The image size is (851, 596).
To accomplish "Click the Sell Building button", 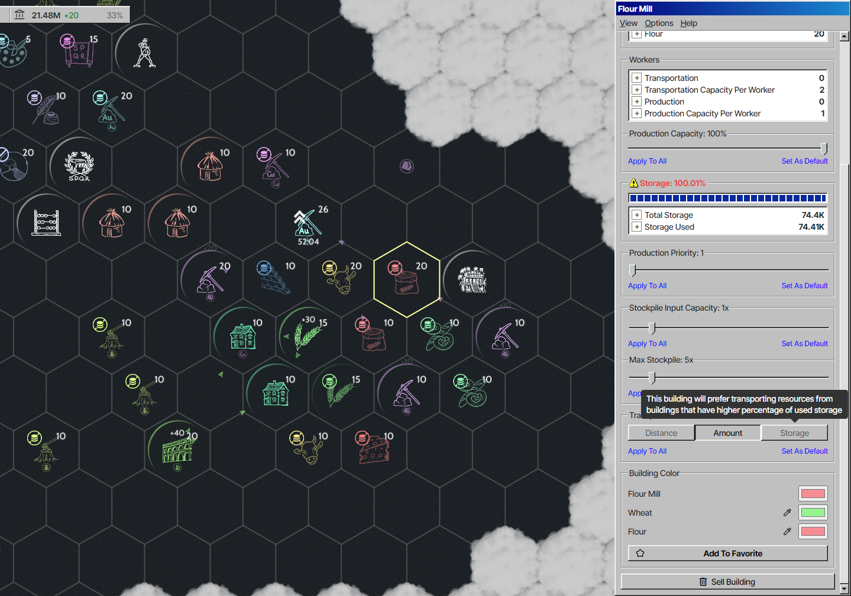I will 727,582.
